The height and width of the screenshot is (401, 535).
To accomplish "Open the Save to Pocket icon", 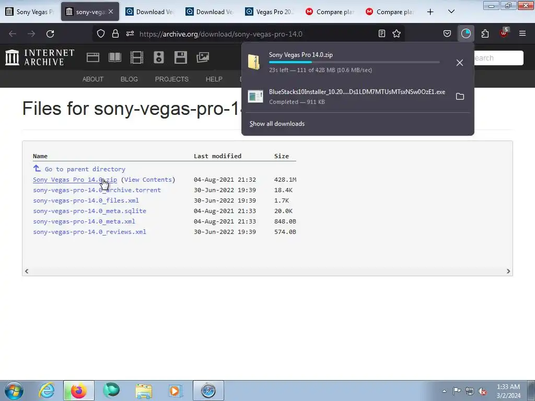I will (447, 33).
